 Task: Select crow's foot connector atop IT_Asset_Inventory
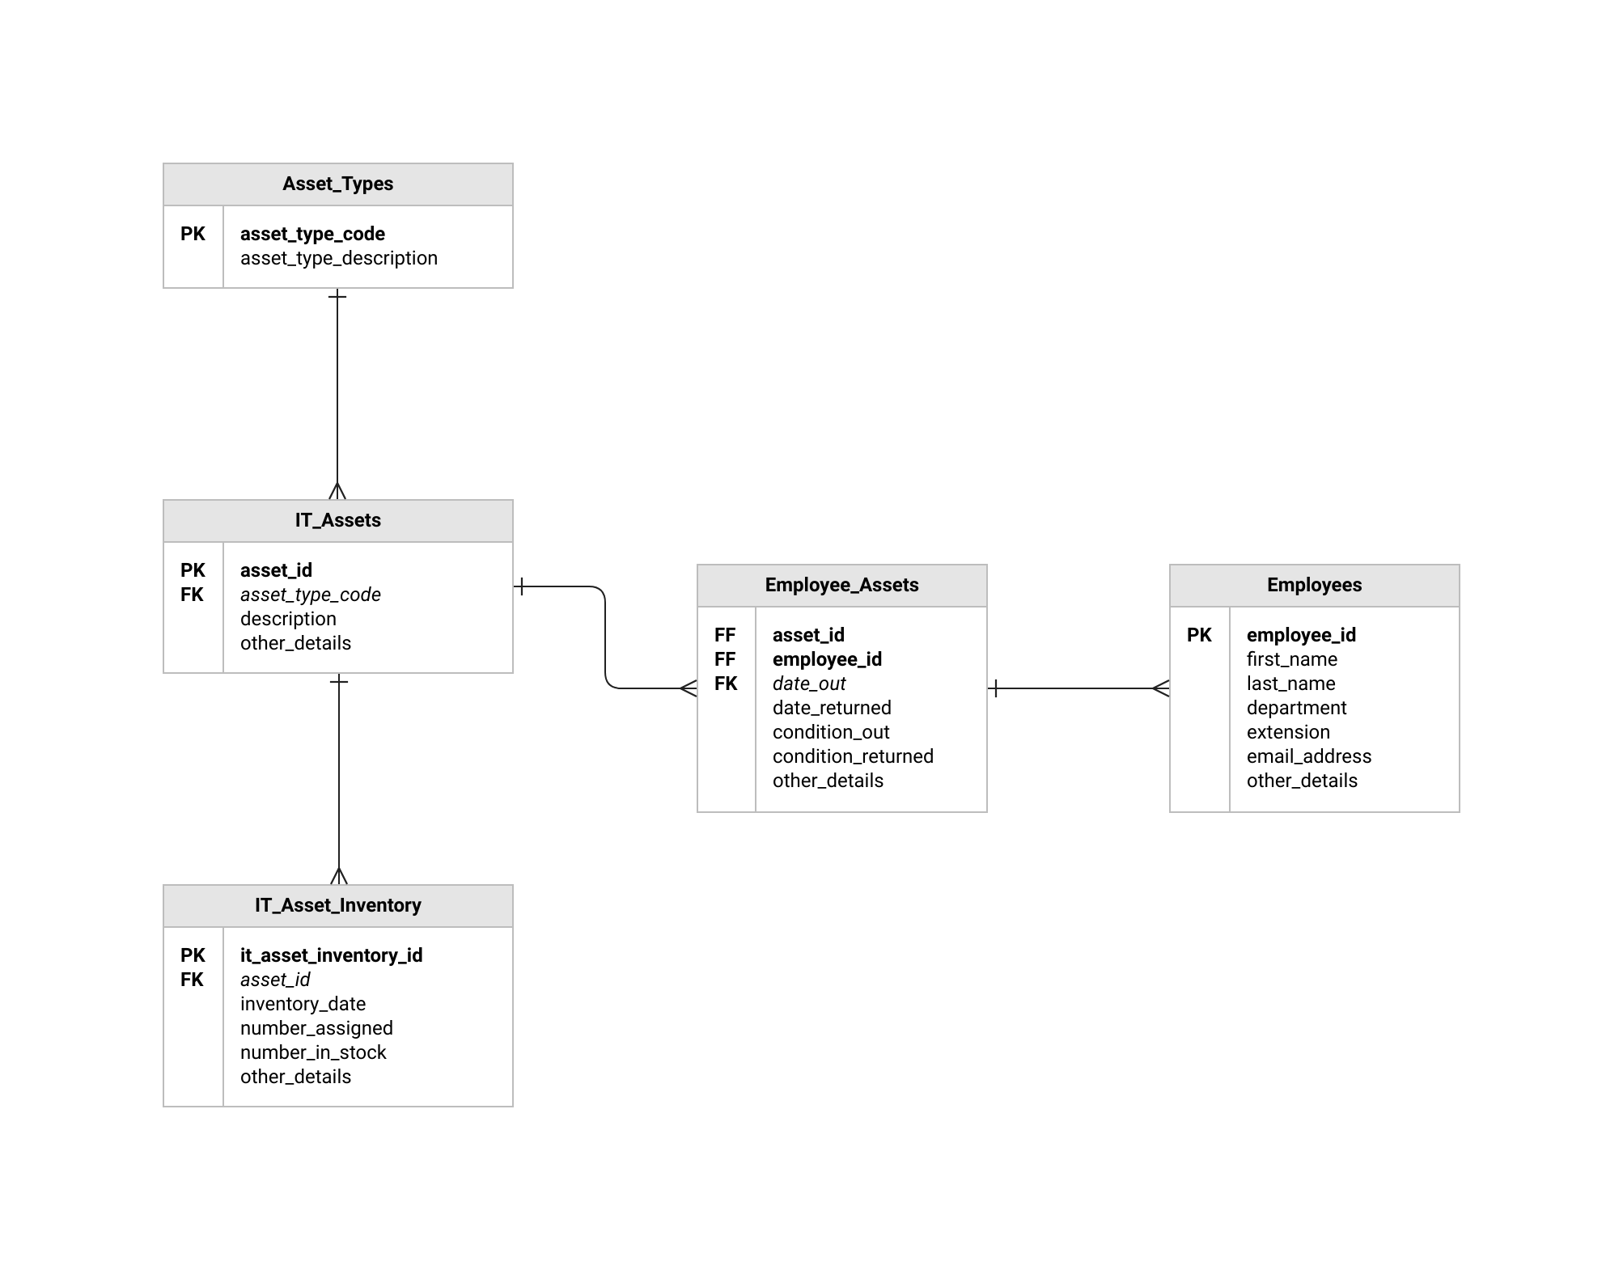pyautogui.click(x=339, y=875)
